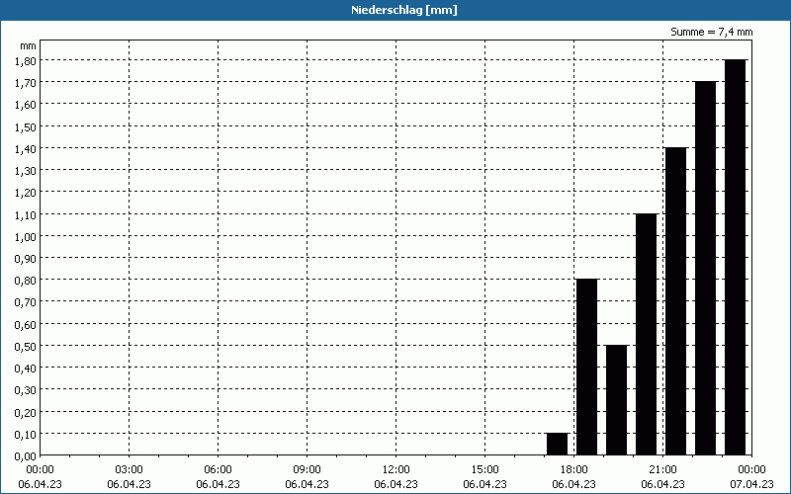The width and height of the screenshot is (791, 494).
Task: Click the 0,20 y-axis value
Action: tap(26, 412)
